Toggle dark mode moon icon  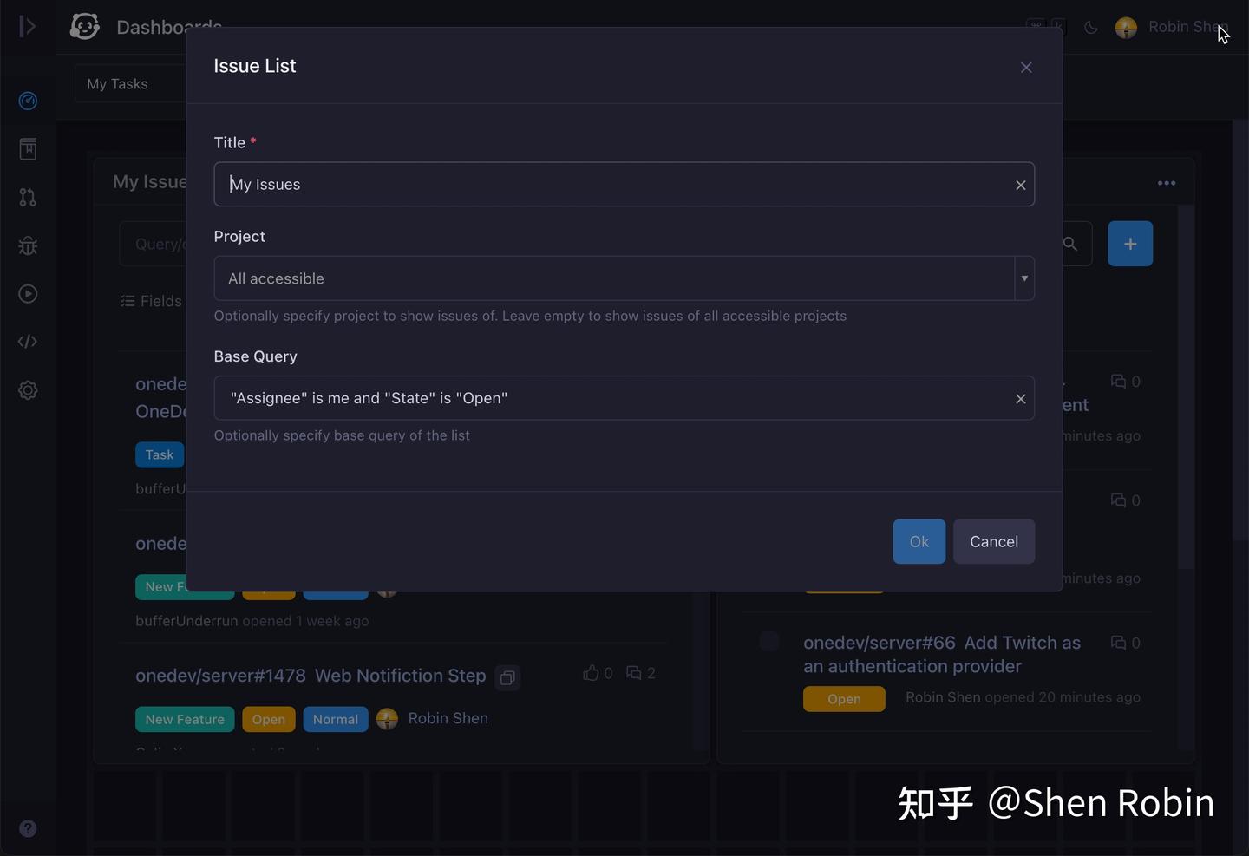point(1091,28)
